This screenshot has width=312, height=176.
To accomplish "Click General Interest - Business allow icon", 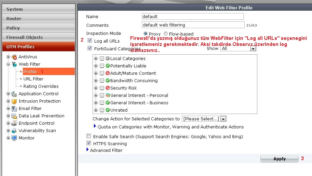I will point(108,103).
